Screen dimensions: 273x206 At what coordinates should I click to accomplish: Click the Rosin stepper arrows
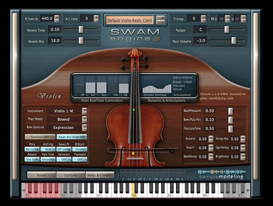pyautogui.click(x=211, y=148)
